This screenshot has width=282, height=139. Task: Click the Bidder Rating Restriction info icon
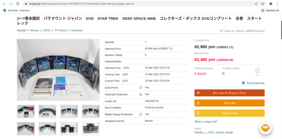point(140,114)
